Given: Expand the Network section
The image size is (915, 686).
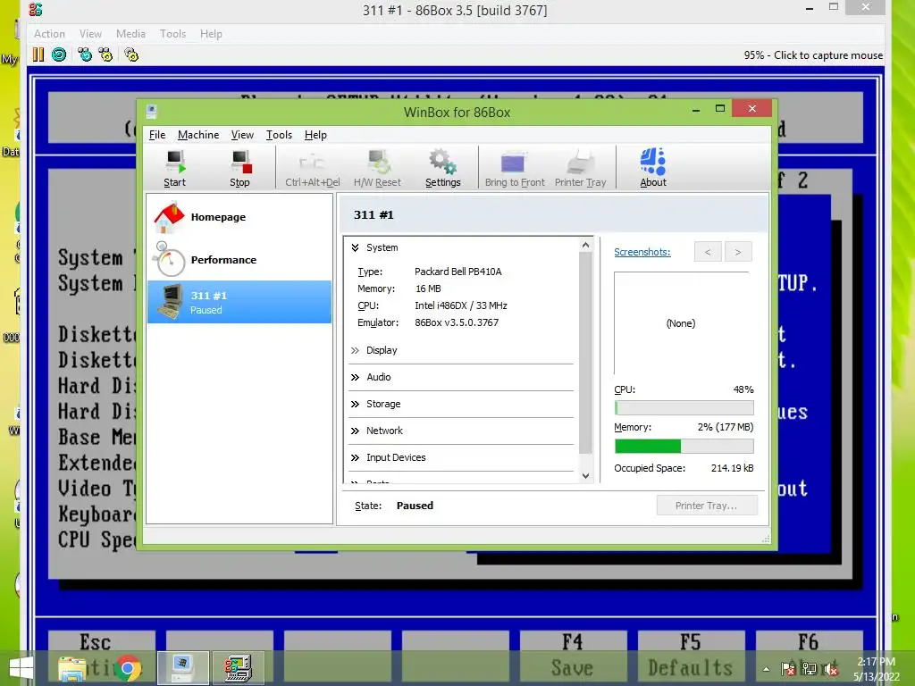Looking at the screenshot, I should click(355, 431).
